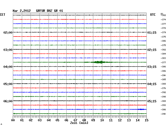The image size is (167, 127).
Task: Click the station label "GRFUR BHZ GR 01"
Action: [x=50, y=11]
